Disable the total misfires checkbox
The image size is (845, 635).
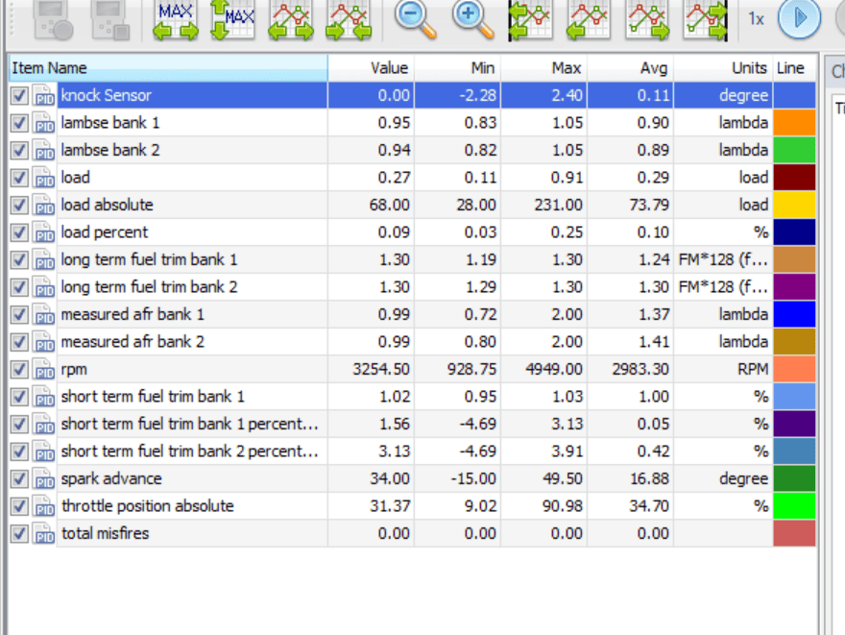coord(19,534)
